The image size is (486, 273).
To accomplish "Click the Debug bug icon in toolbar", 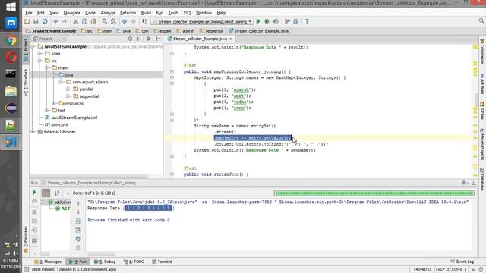I will (x=267, y=21).
